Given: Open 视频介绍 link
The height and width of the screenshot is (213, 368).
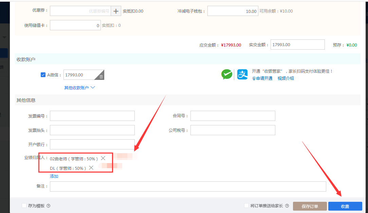Looking at the screenshot, I should (286, 78).
